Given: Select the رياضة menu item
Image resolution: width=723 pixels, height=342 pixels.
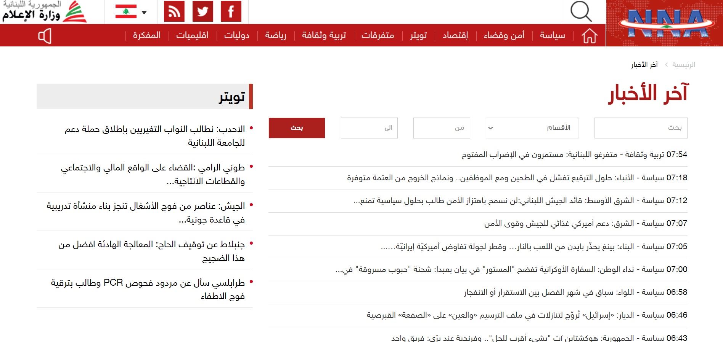Looking at the screenshot, I should click(275, 35).
